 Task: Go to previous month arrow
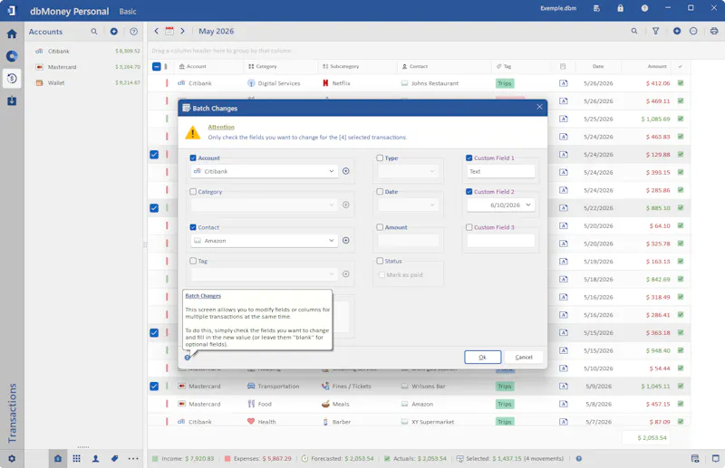156,31
